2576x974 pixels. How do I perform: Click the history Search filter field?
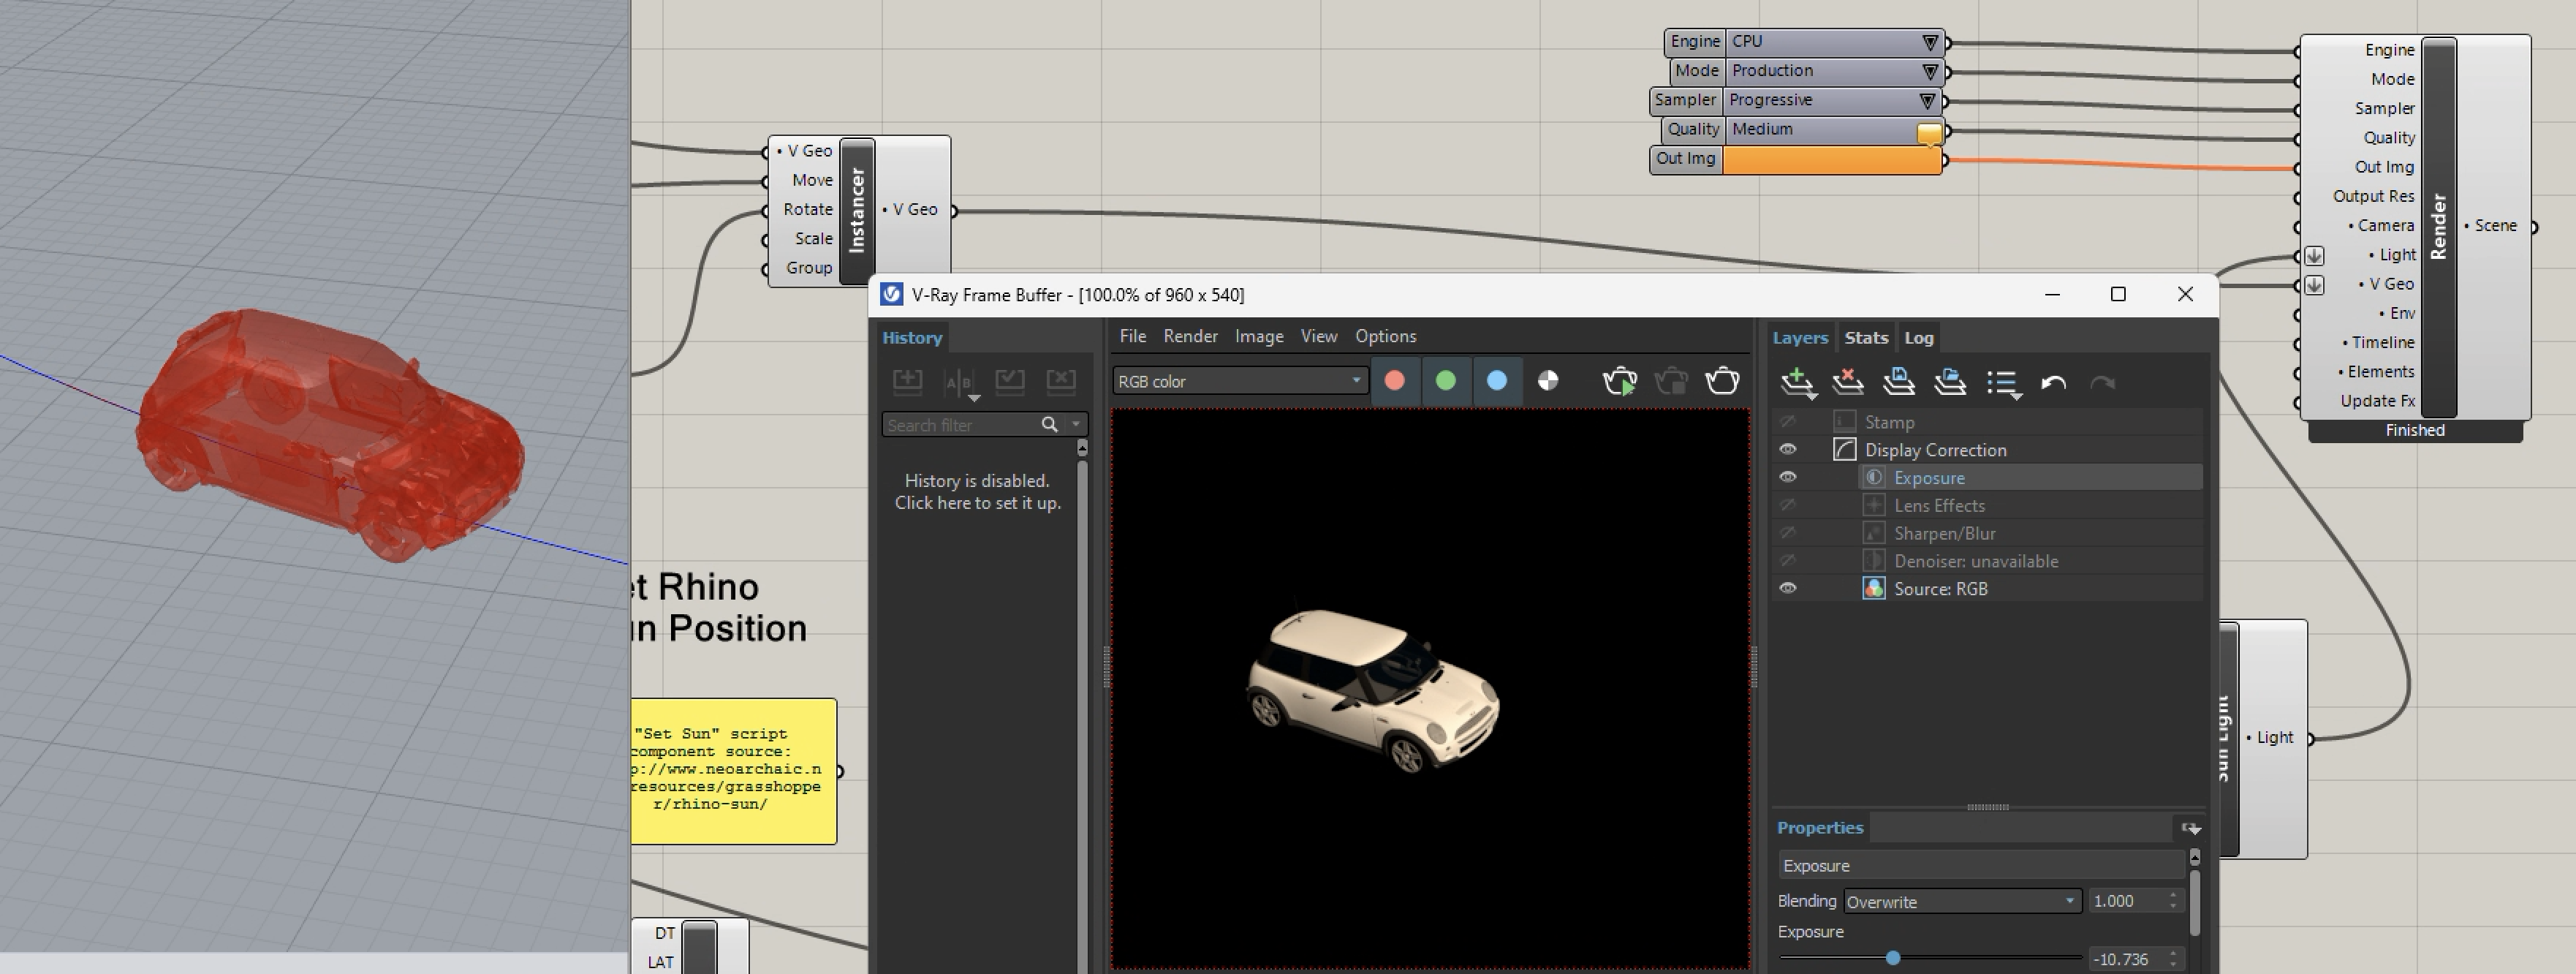[960, 425]
